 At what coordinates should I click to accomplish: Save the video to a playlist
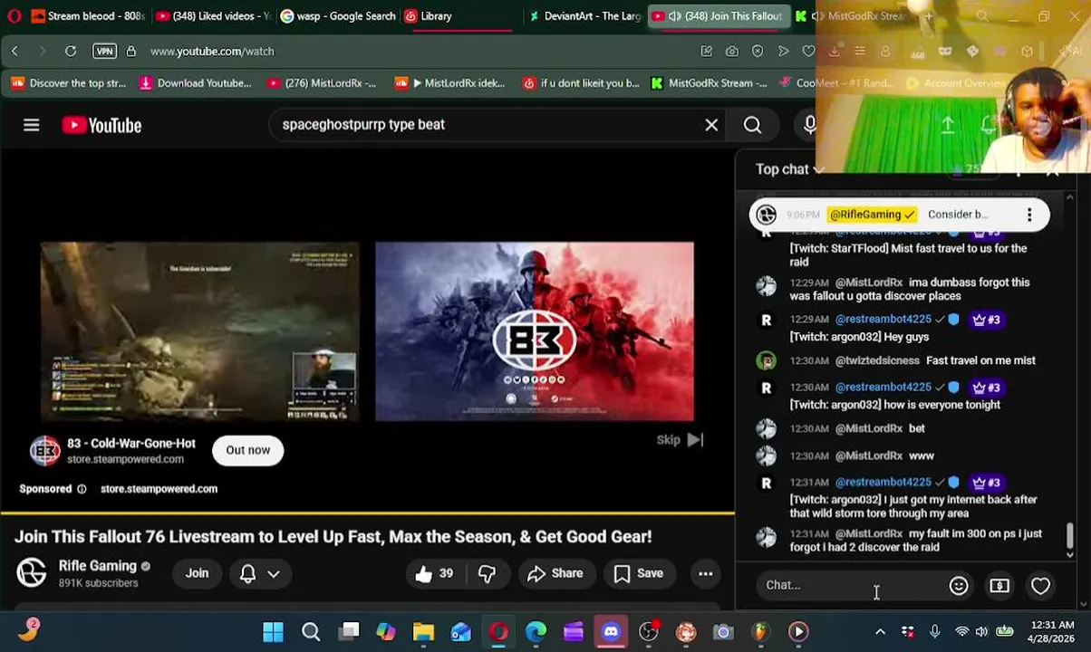pyautogui.click(x=639, y=573)
